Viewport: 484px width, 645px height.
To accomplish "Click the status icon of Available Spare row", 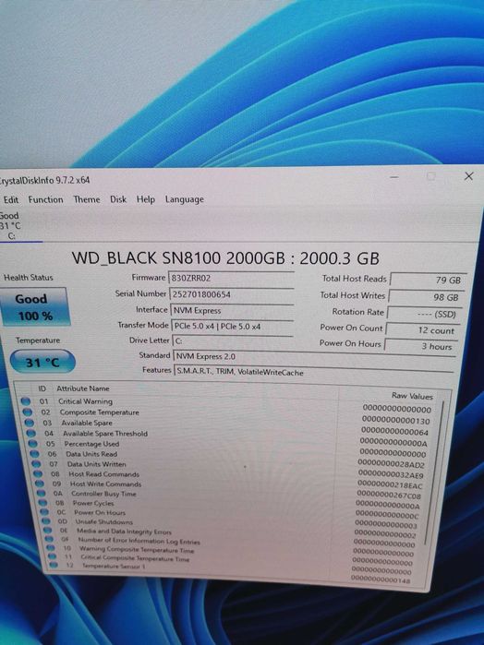I will click(29, 423).
